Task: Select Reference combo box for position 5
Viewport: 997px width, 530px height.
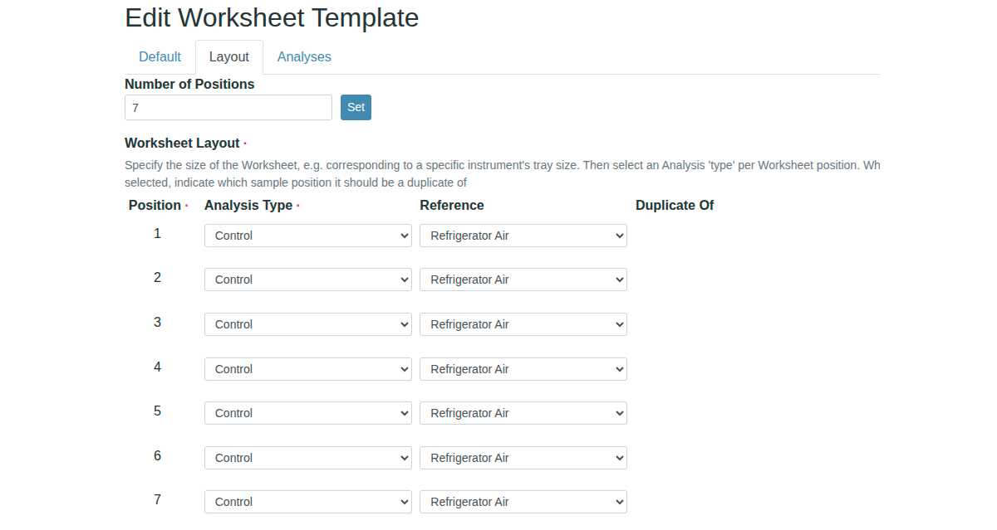Action: pos(523,413)
